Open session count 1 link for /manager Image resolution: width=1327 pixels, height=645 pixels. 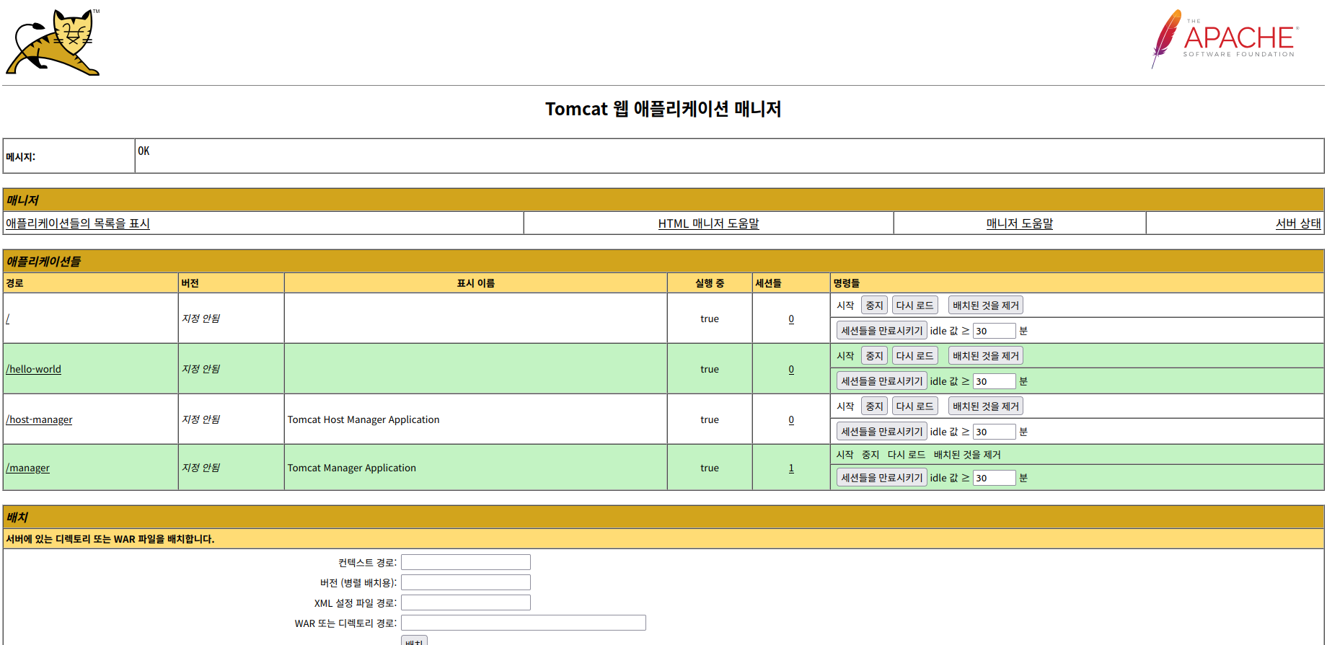point(791,468)
